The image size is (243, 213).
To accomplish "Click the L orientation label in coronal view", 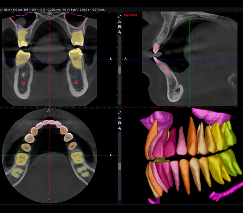I will pos(111,58).
